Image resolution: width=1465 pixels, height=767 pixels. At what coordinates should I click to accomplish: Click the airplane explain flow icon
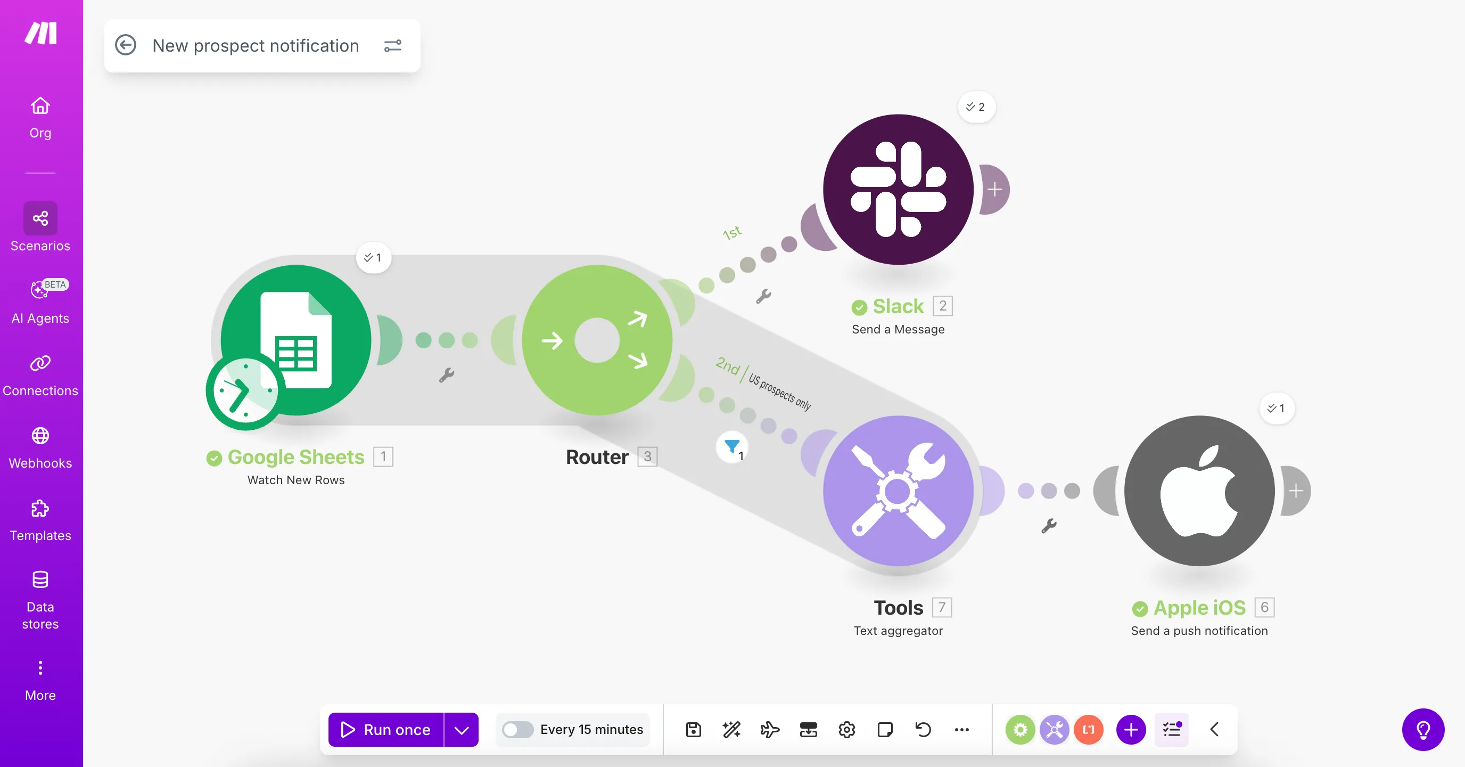tap(770, 729)
